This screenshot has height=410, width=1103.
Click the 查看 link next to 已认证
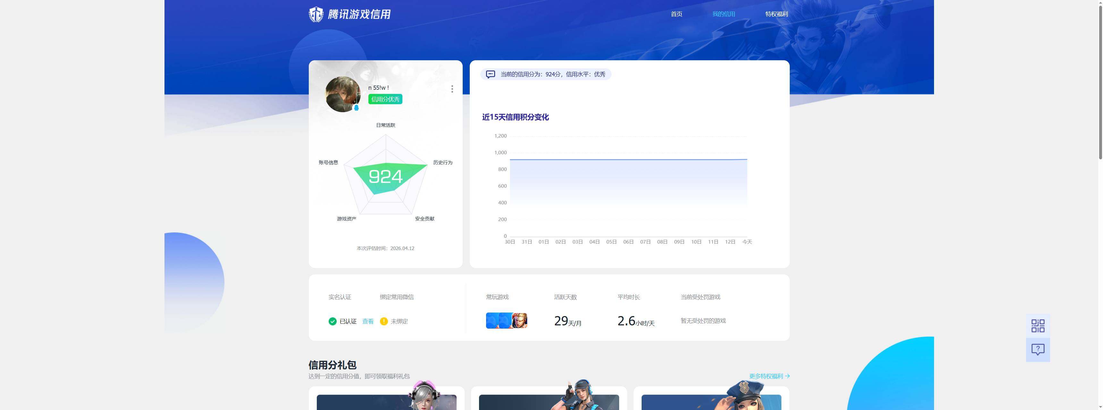(368, 321)
